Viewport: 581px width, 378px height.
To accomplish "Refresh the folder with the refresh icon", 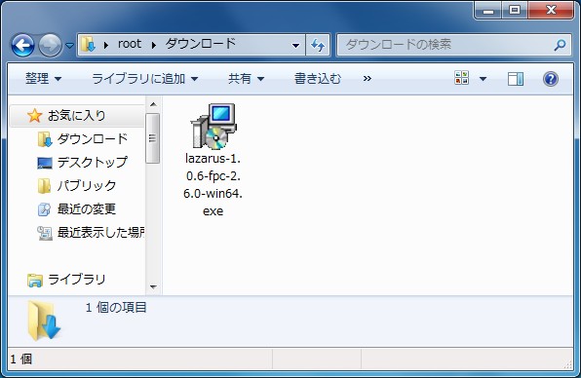I will (318, 45).
